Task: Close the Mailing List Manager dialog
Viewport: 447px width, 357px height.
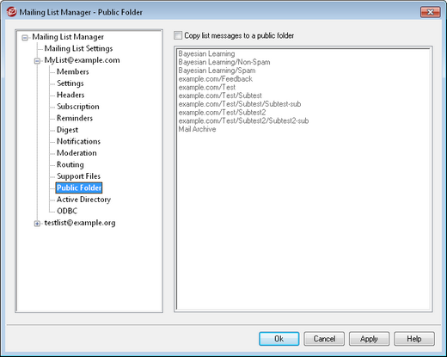Action: [x=431, y=12]
